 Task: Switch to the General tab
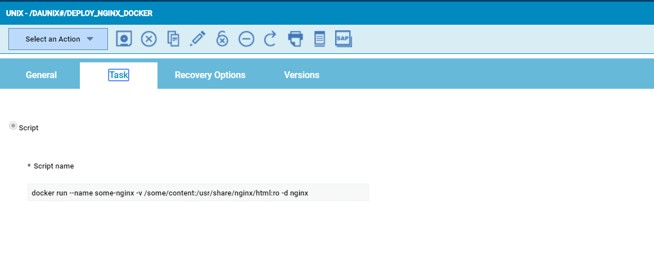[41, 75]
